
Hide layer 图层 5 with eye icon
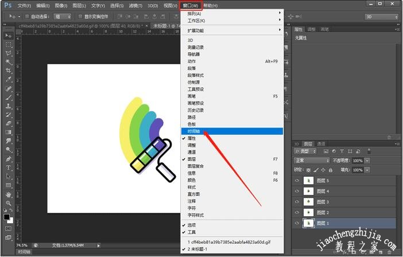(x=297, y=181)
